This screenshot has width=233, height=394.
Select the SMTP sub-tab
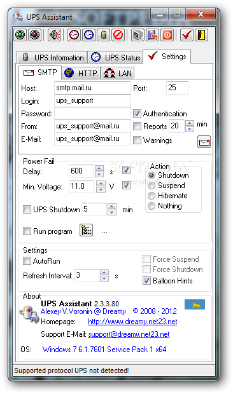40,72
